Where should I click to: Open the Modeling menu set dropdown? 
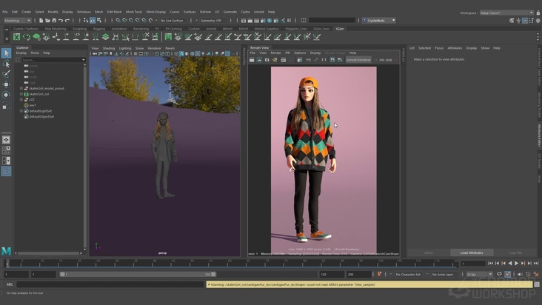click(16, 20)
